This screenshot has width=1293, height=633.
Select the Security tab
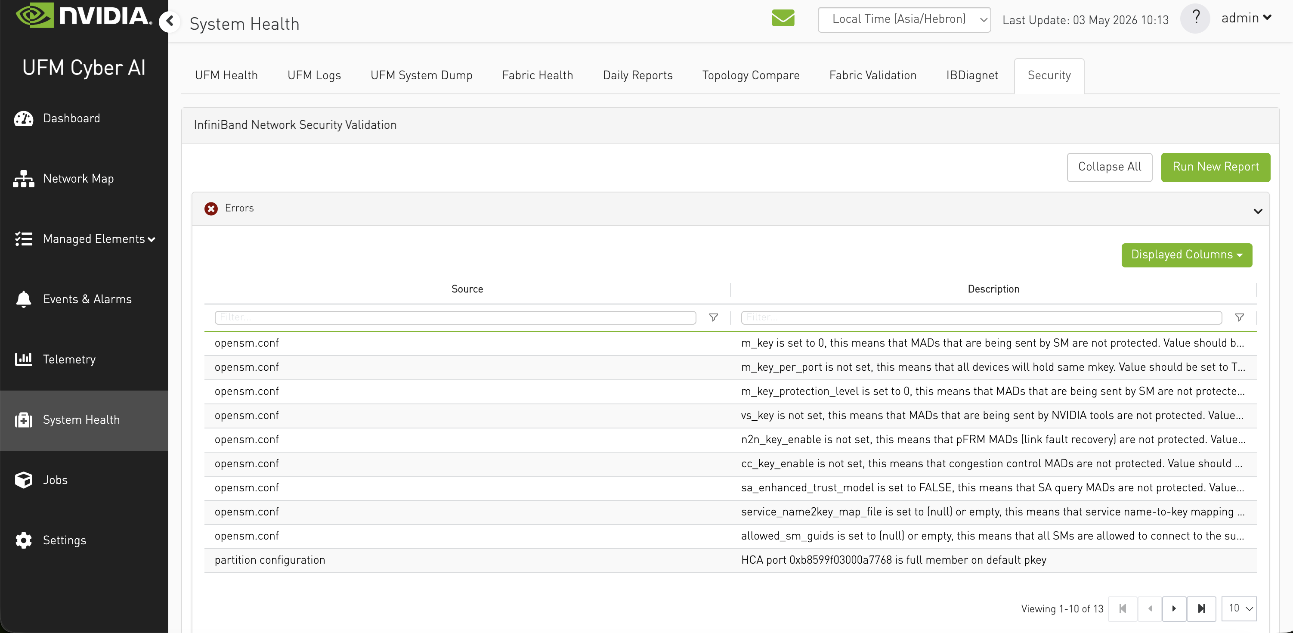click(1049, 76)
